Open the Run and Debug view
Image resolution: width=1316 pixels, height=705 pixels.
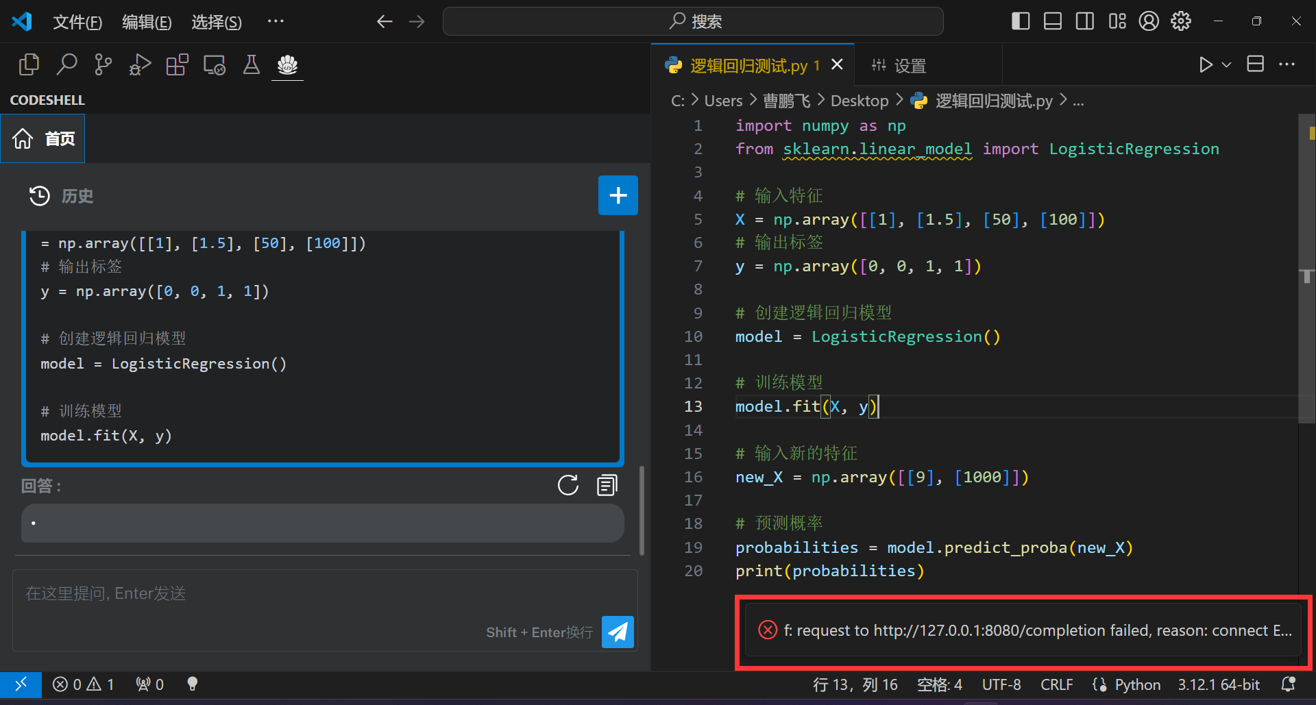point(140,65)
